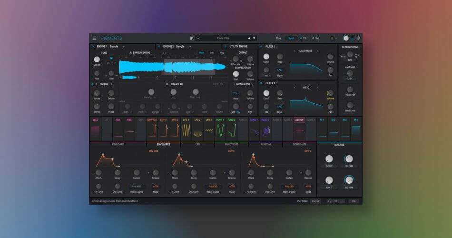Viewport: 452px width, 238px height.
Task: Toggle Filter 2 power button
Action: (x=261, y=83)
